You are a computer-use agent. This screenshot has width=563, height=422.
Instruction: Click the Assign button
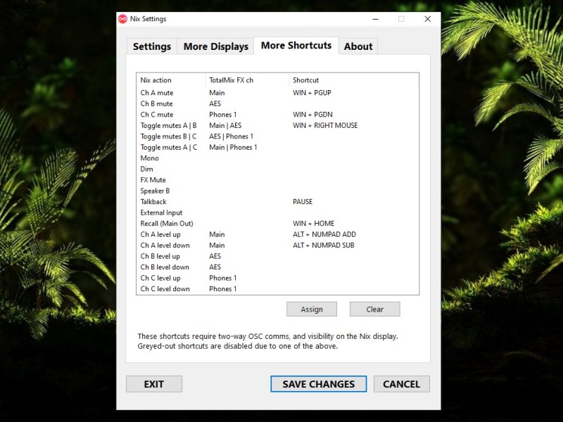(x=312, y=309)
